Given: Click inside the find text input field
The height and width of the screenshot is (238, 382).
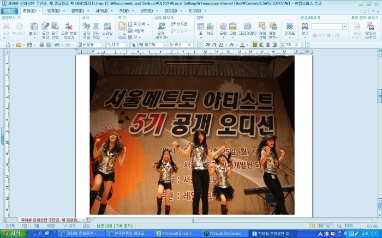Looking at the screenshot, I should (x=327, y=27).
